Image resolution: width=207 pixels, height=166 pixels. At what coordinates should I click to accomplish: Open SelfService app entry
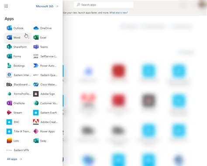coord(45,56)
